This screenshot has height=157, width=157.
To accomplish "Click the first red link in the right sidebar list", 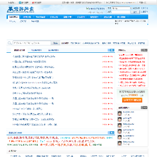I will pos(131,55).
